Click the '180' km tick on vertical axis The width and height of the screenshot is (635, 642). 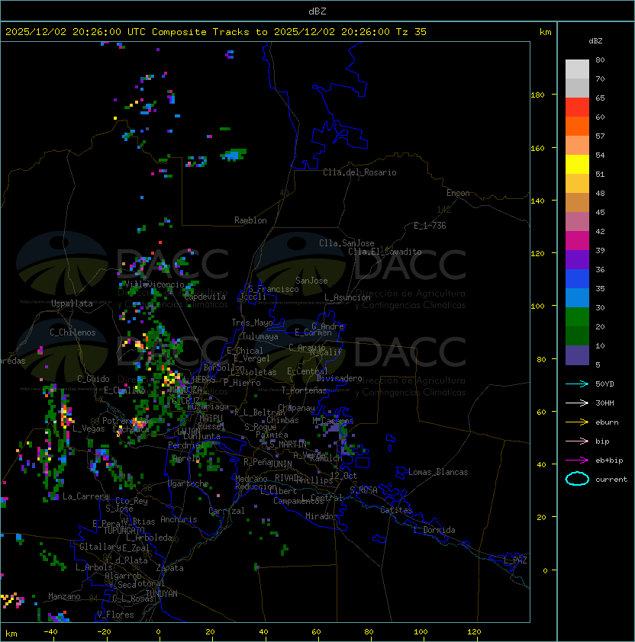coord(537,95)
